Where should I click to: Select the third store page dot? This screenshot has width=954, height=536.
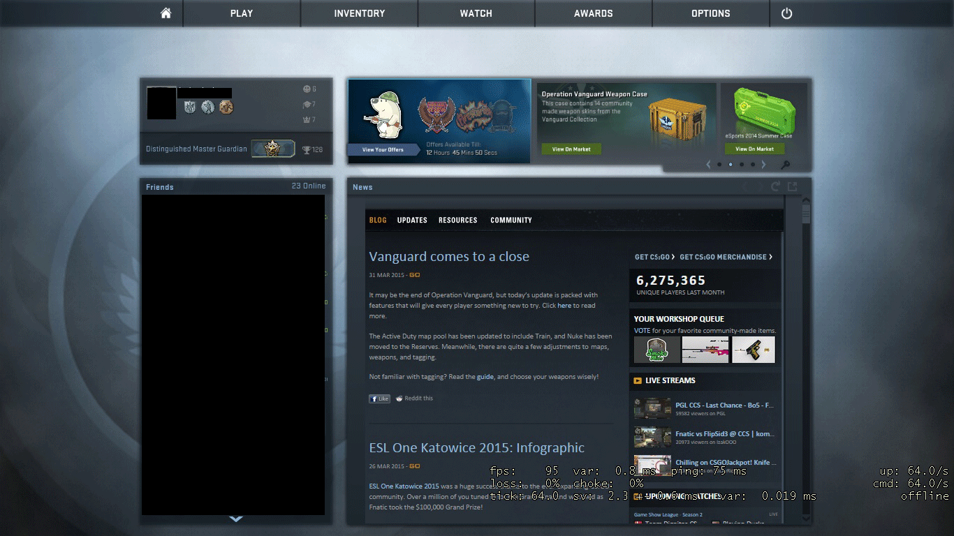coord(742,165)
